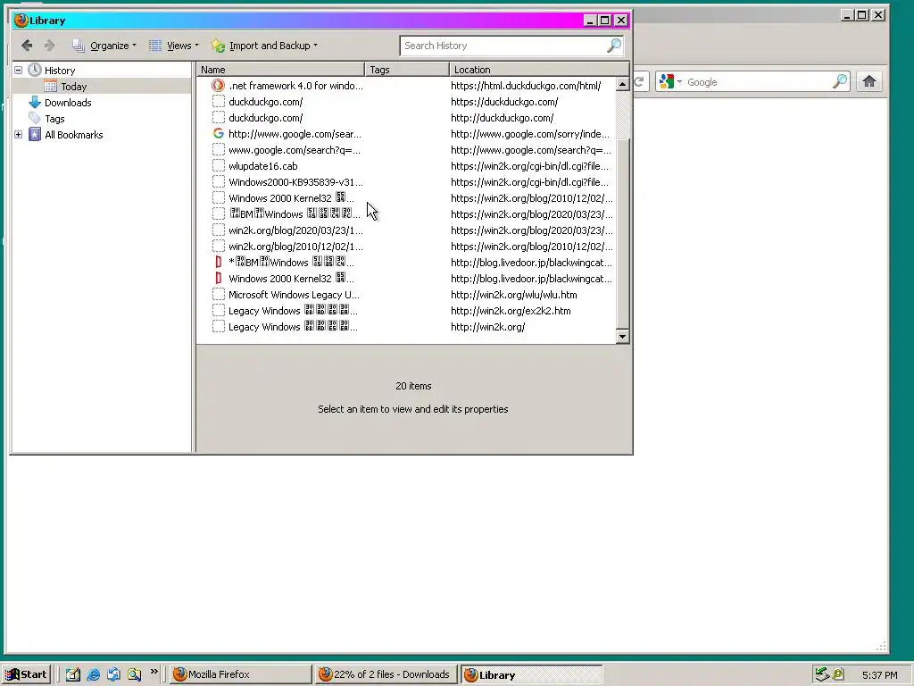The image size is (914, 686).
Task: Click the Downloads arrow icon in sidebar
Action: [x=35, y=103]
